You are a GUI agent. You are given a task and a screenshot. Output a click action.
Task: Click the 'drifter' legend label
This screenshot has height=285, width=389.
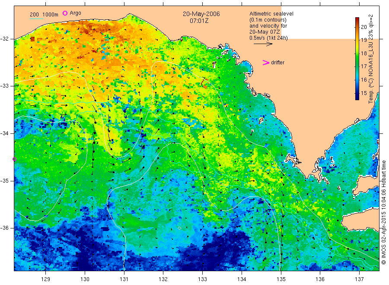click(277, 63)
